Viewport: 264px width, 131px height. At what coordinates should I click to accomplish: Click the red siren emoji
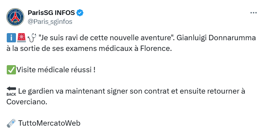point(21,38)
